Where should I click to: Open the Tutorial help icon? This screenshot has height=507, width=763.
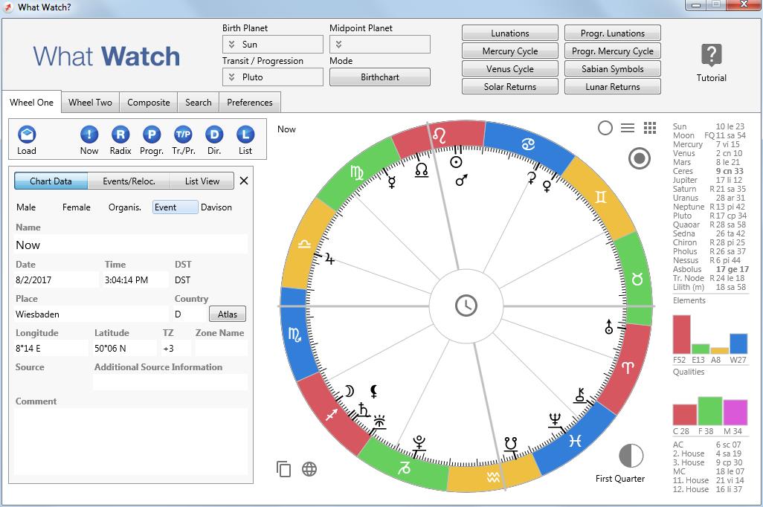(712, 55)
